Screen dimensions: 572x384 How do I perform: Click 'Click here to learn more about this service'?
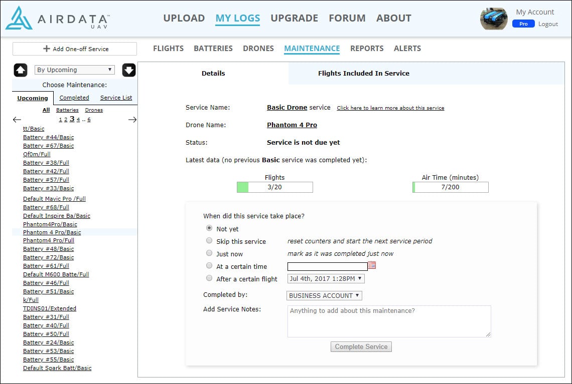390,108
